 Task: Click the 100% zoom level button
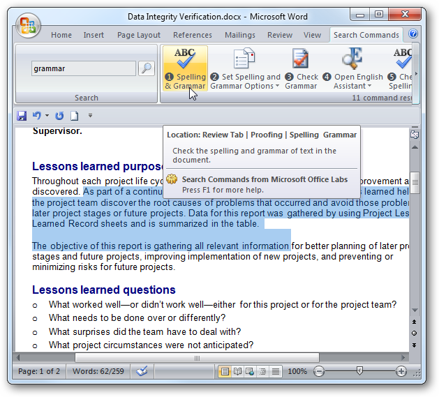coord(297,371)
